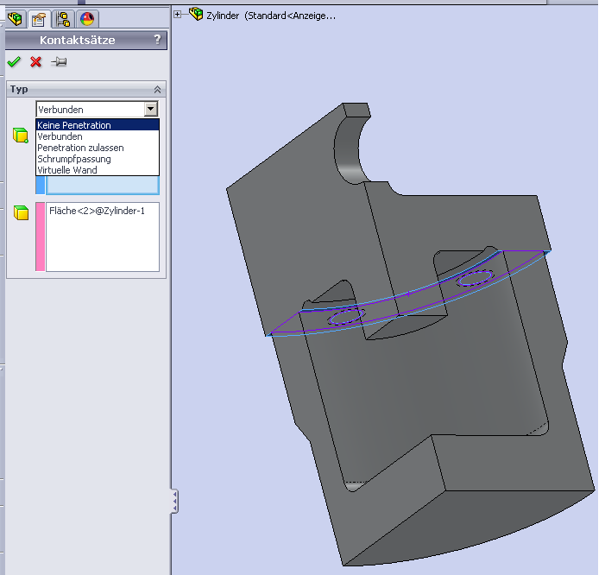Image resolution: width=605 pixels, height=575 pixels.
Task: Click the Zylinder part icon in the tree
Action: pos(196,14)
